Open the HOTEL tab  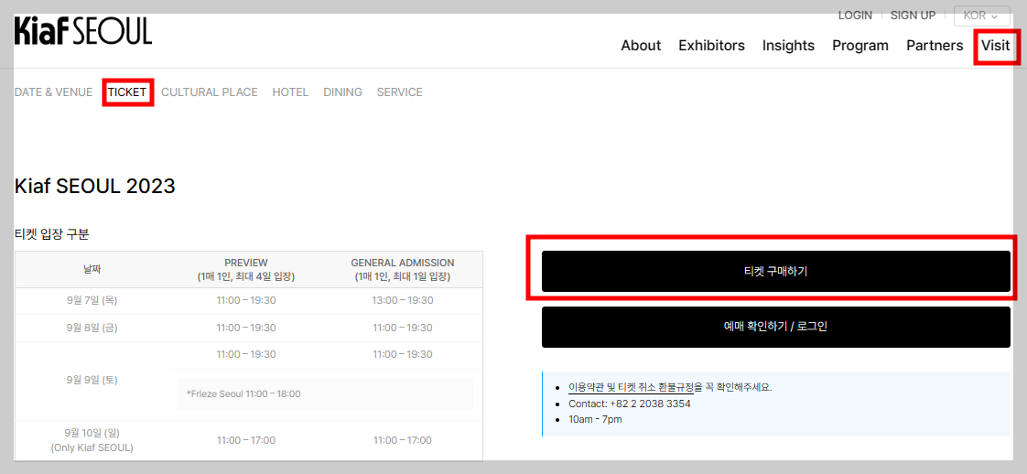pyautogui.click(x=290, y=92)
